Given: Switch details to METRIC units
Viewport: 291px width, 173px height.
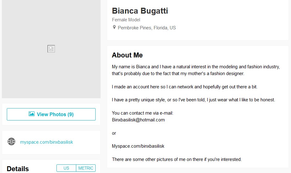Looking at the screenshot, I should coord(86,168).
